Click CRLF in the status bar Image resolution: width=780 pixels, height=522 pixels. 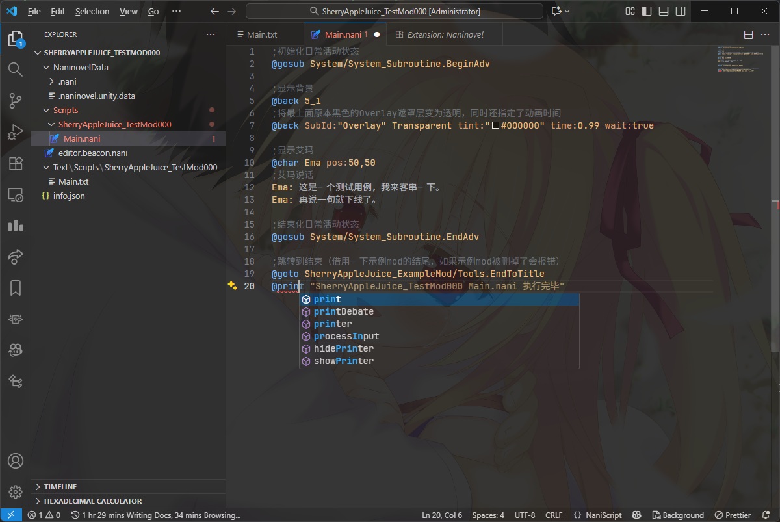coord(554,515)
